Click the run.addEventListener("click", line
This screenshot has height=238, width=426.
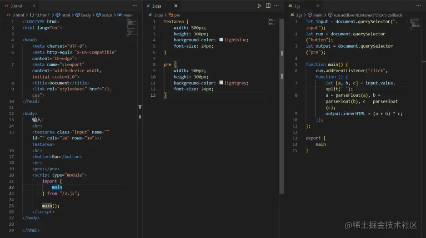point(351,70)
